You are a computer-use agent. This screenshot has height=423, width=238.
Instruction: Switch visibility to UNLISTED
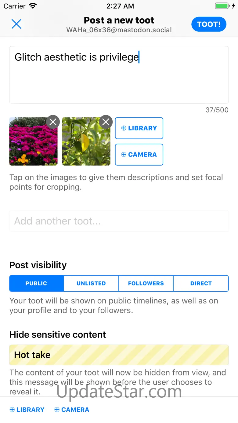(91, 283)
